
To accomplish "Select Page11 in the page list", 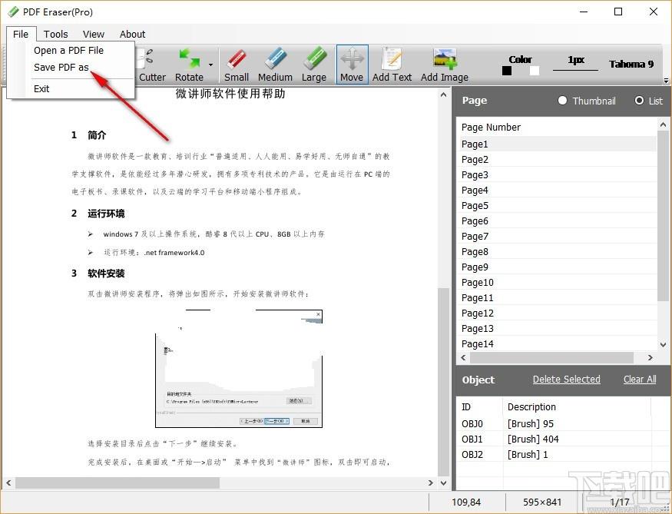I will click(x=558, y=298).
